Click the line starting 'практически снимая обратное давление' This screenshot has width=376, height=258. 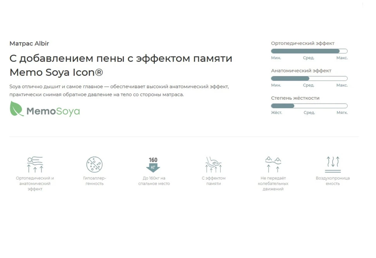click(97, 94)
